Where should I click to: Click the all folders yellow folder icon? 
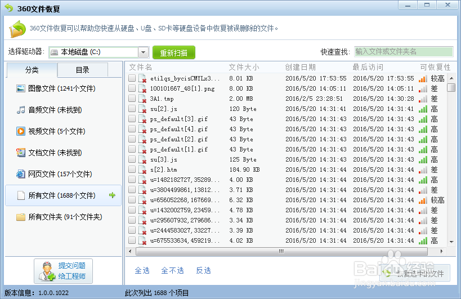[21, 217]
